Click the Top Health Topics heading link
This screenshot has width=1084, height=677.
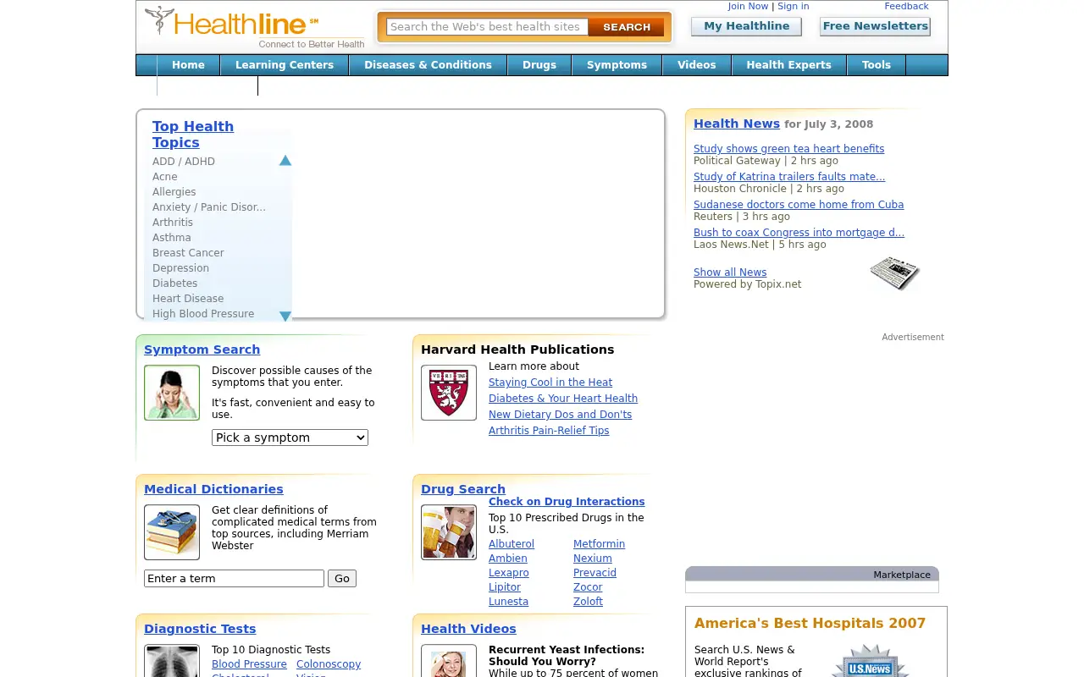193,135
